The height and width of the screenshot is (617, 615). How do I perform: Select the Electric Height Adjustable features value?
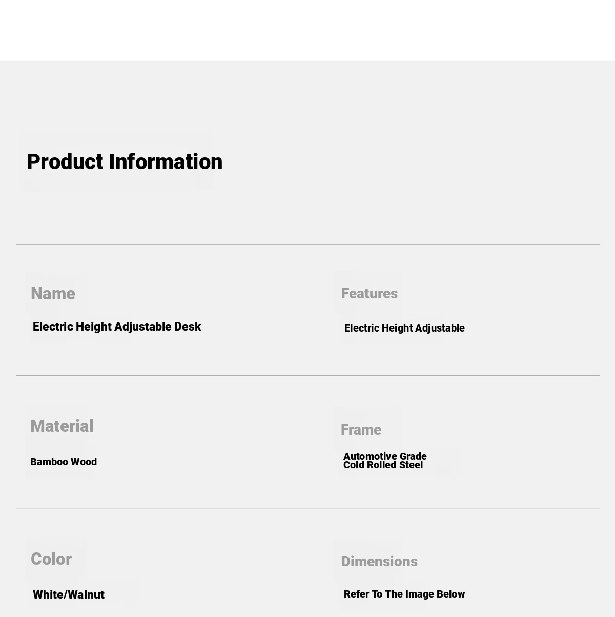tap(404, 328)
